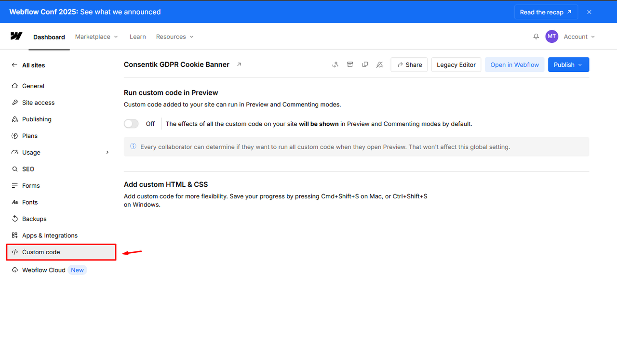Click Read the recap link
This screenshot has height=352, width=617.
coord(546,12)
